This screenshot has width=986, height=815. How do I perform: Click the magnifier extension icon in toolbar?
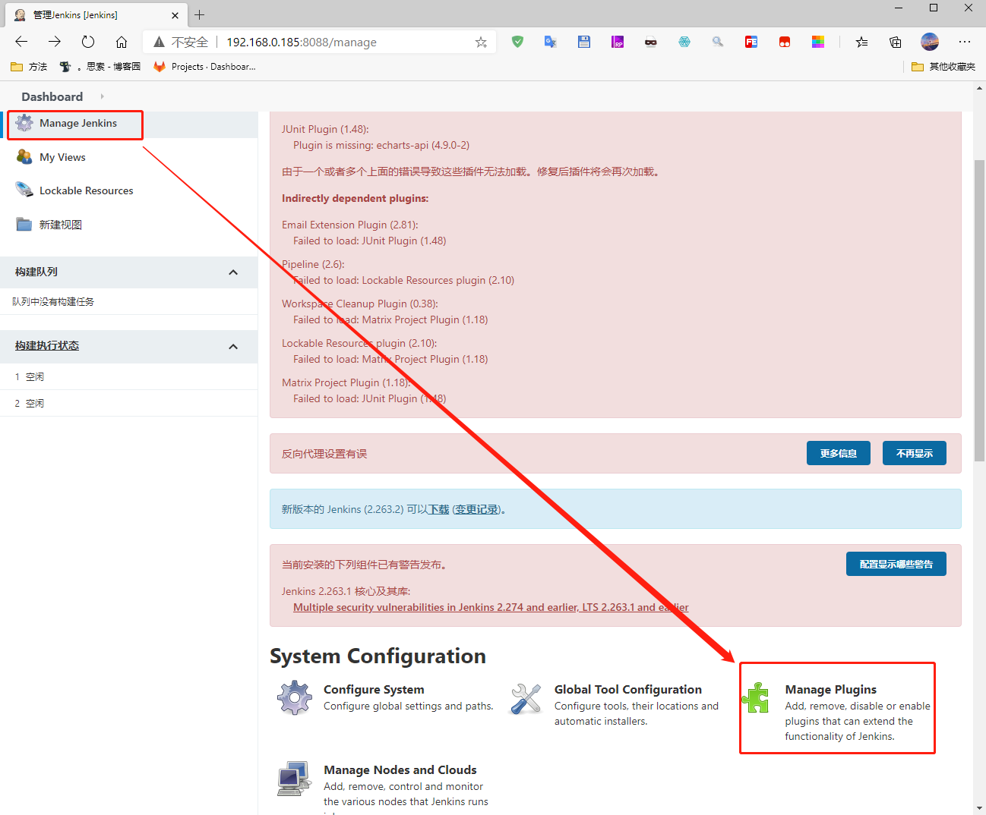point(718,42)
